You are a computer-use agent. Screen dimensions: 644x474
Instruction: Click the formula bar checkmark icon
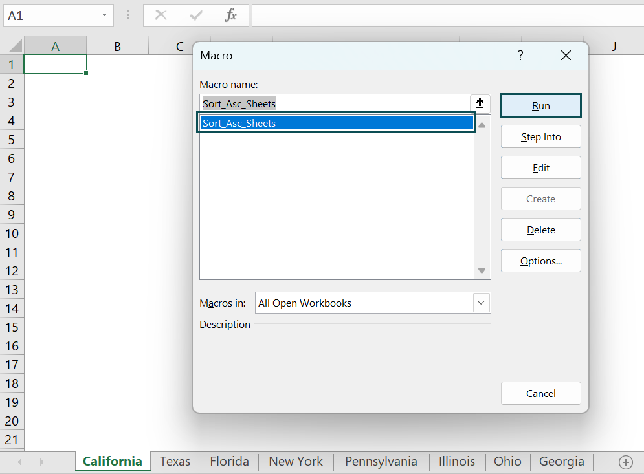(x=196, y=16)
